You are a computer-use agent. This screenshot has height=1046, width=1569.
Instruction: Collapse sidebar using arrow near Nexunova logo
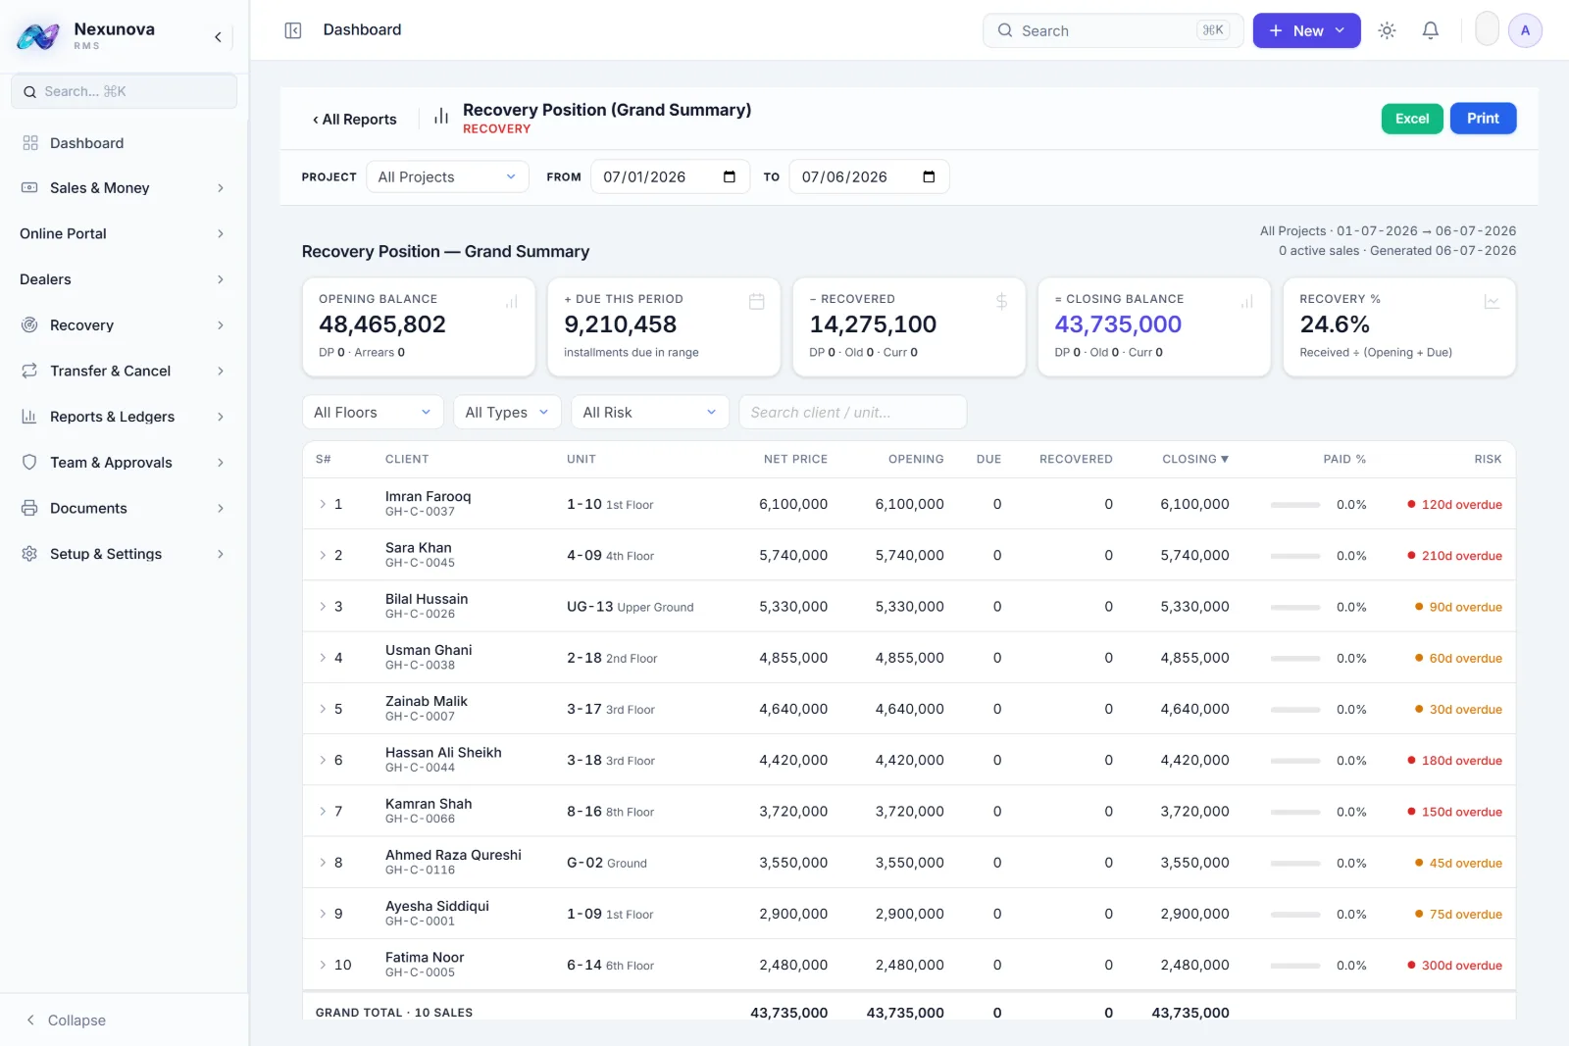click(218, 37)
